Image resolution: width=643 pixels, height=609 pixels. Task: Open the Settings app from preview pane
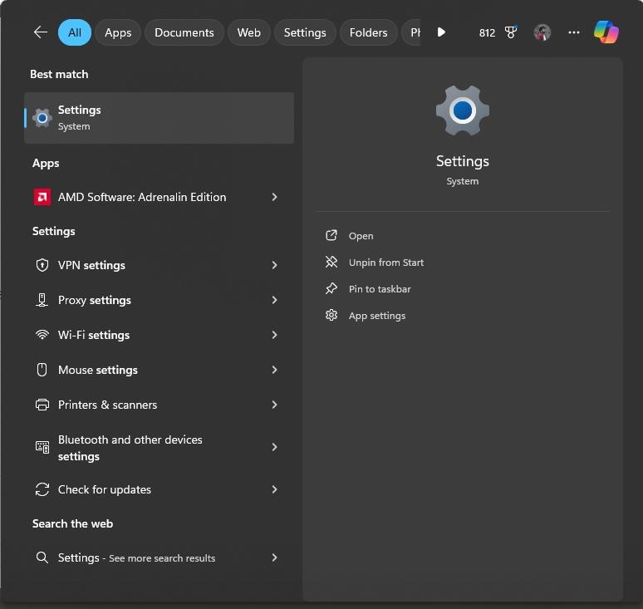(x=361, y=236)
